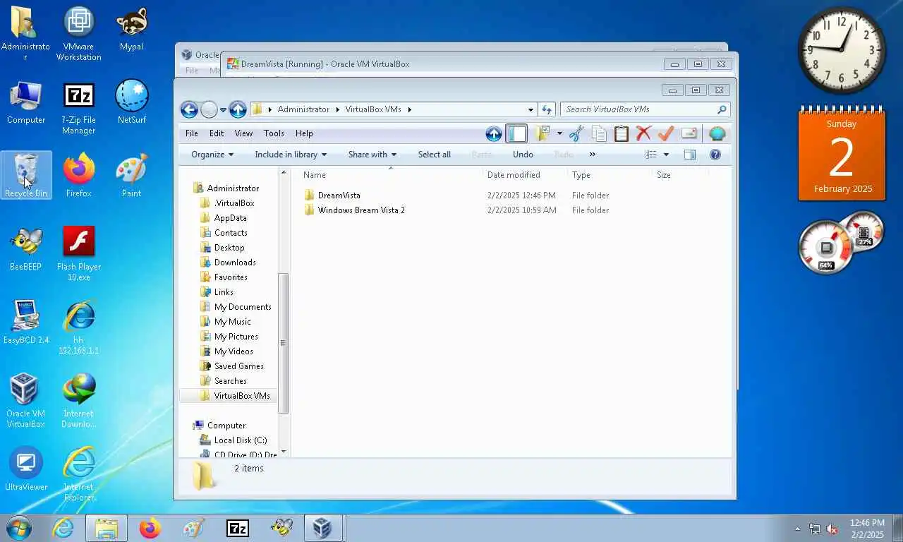Click the UltraViewer desktop icon
The width and height of the screenshot is (903, 542).
(x=26, y=469)
